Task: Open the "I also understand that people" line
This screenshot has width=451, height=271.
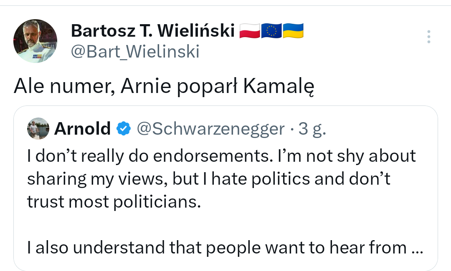Action: point(159,248)
